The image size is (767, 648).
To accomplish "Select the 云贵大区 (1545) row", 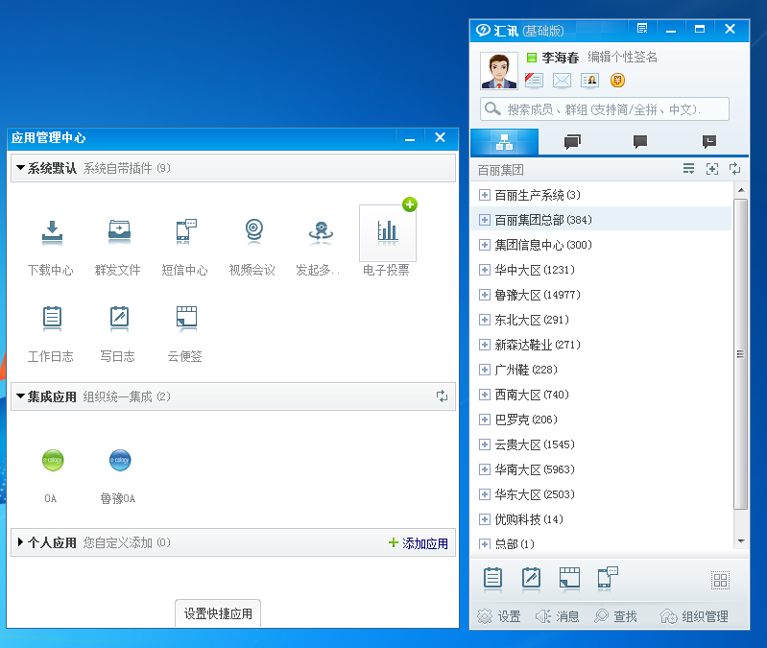I will tap(601, 444).
